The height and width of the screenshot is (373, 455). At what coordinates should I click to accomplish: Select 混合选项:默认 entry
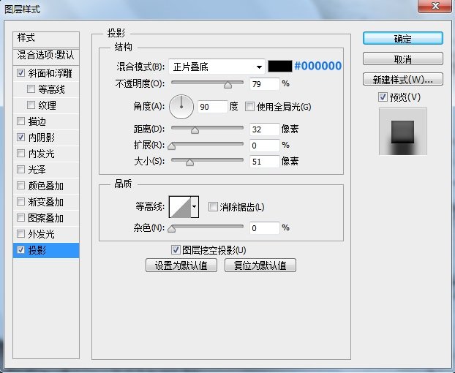[x=46, y=56]
